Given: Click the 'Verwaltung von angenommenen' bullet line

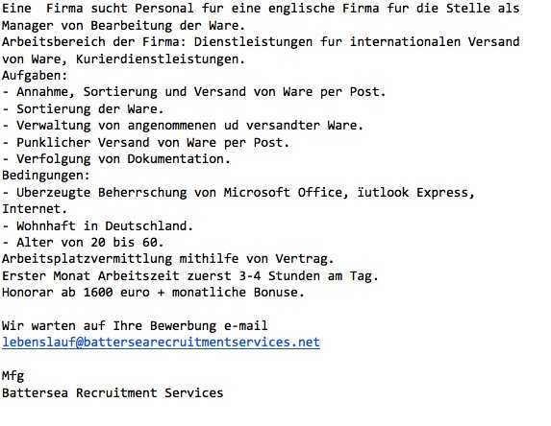Looking at the screenshot, I should (x=183, y=126).
